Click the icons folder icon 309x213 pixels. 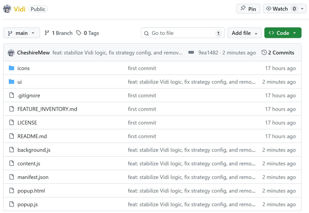pyautogui.click(x=12, y=68)
